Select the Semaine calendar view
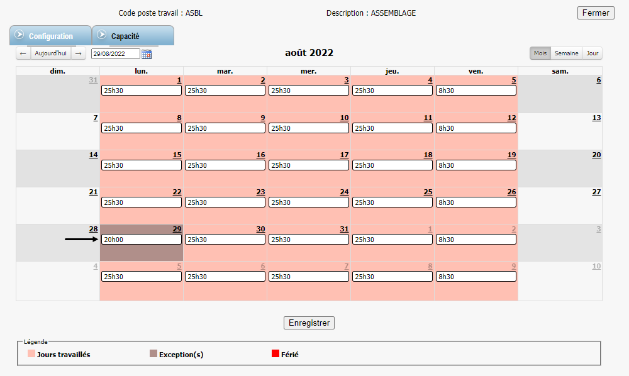629x376 pixels. pyautogui.click(x=566, y=53)
